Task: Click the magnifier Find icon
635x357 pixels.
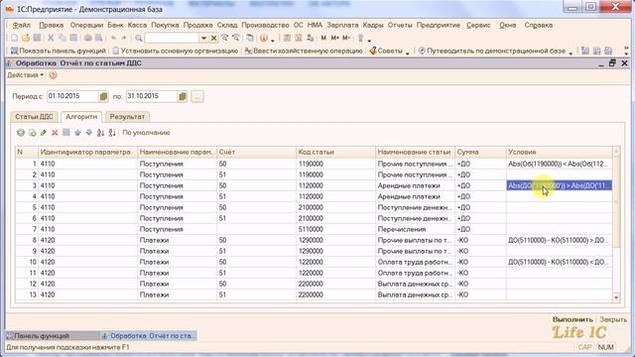Action: (139, 38)
